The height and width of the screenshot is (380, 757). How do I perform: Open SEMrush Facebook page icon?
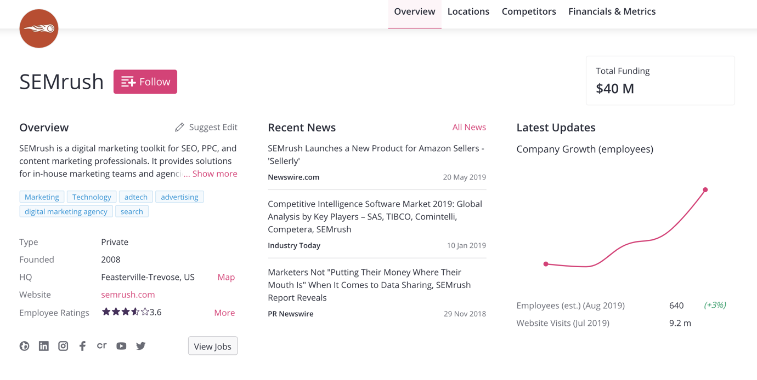82,346
